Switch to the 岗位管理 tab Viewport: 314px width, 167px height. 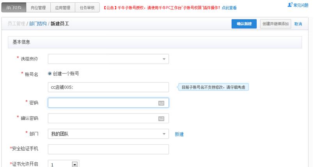click(x=38, y=8)
